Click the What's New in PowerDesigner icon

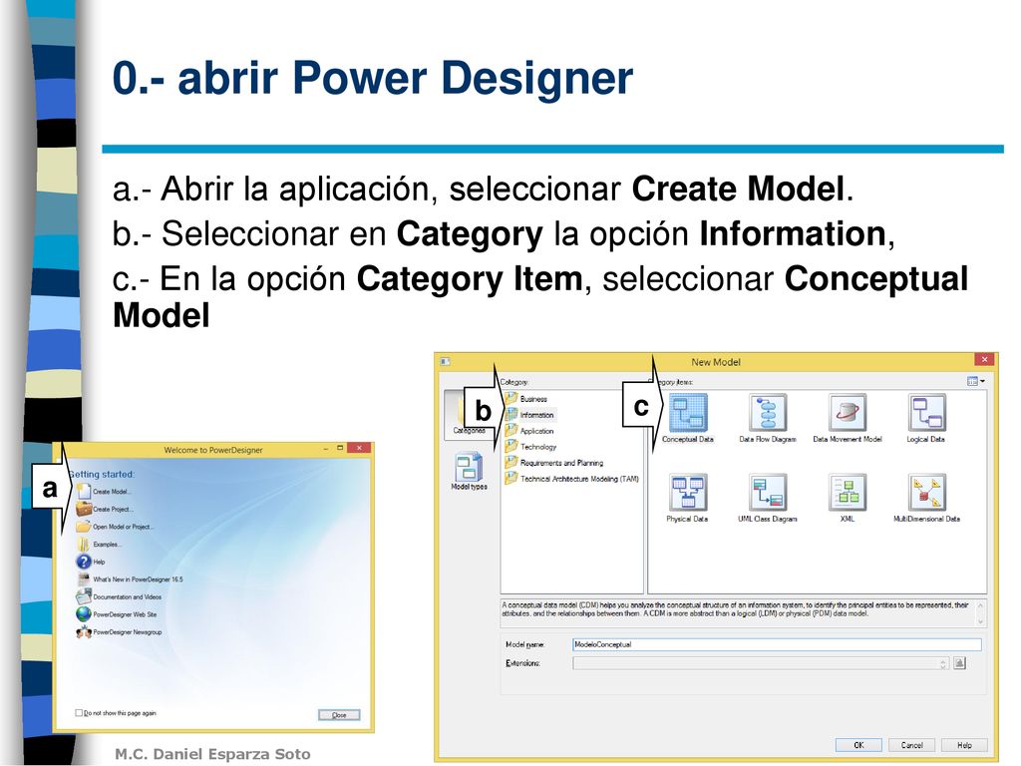tap(84, 578)
